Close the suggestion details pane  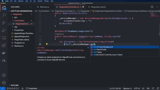click(88, 47)
